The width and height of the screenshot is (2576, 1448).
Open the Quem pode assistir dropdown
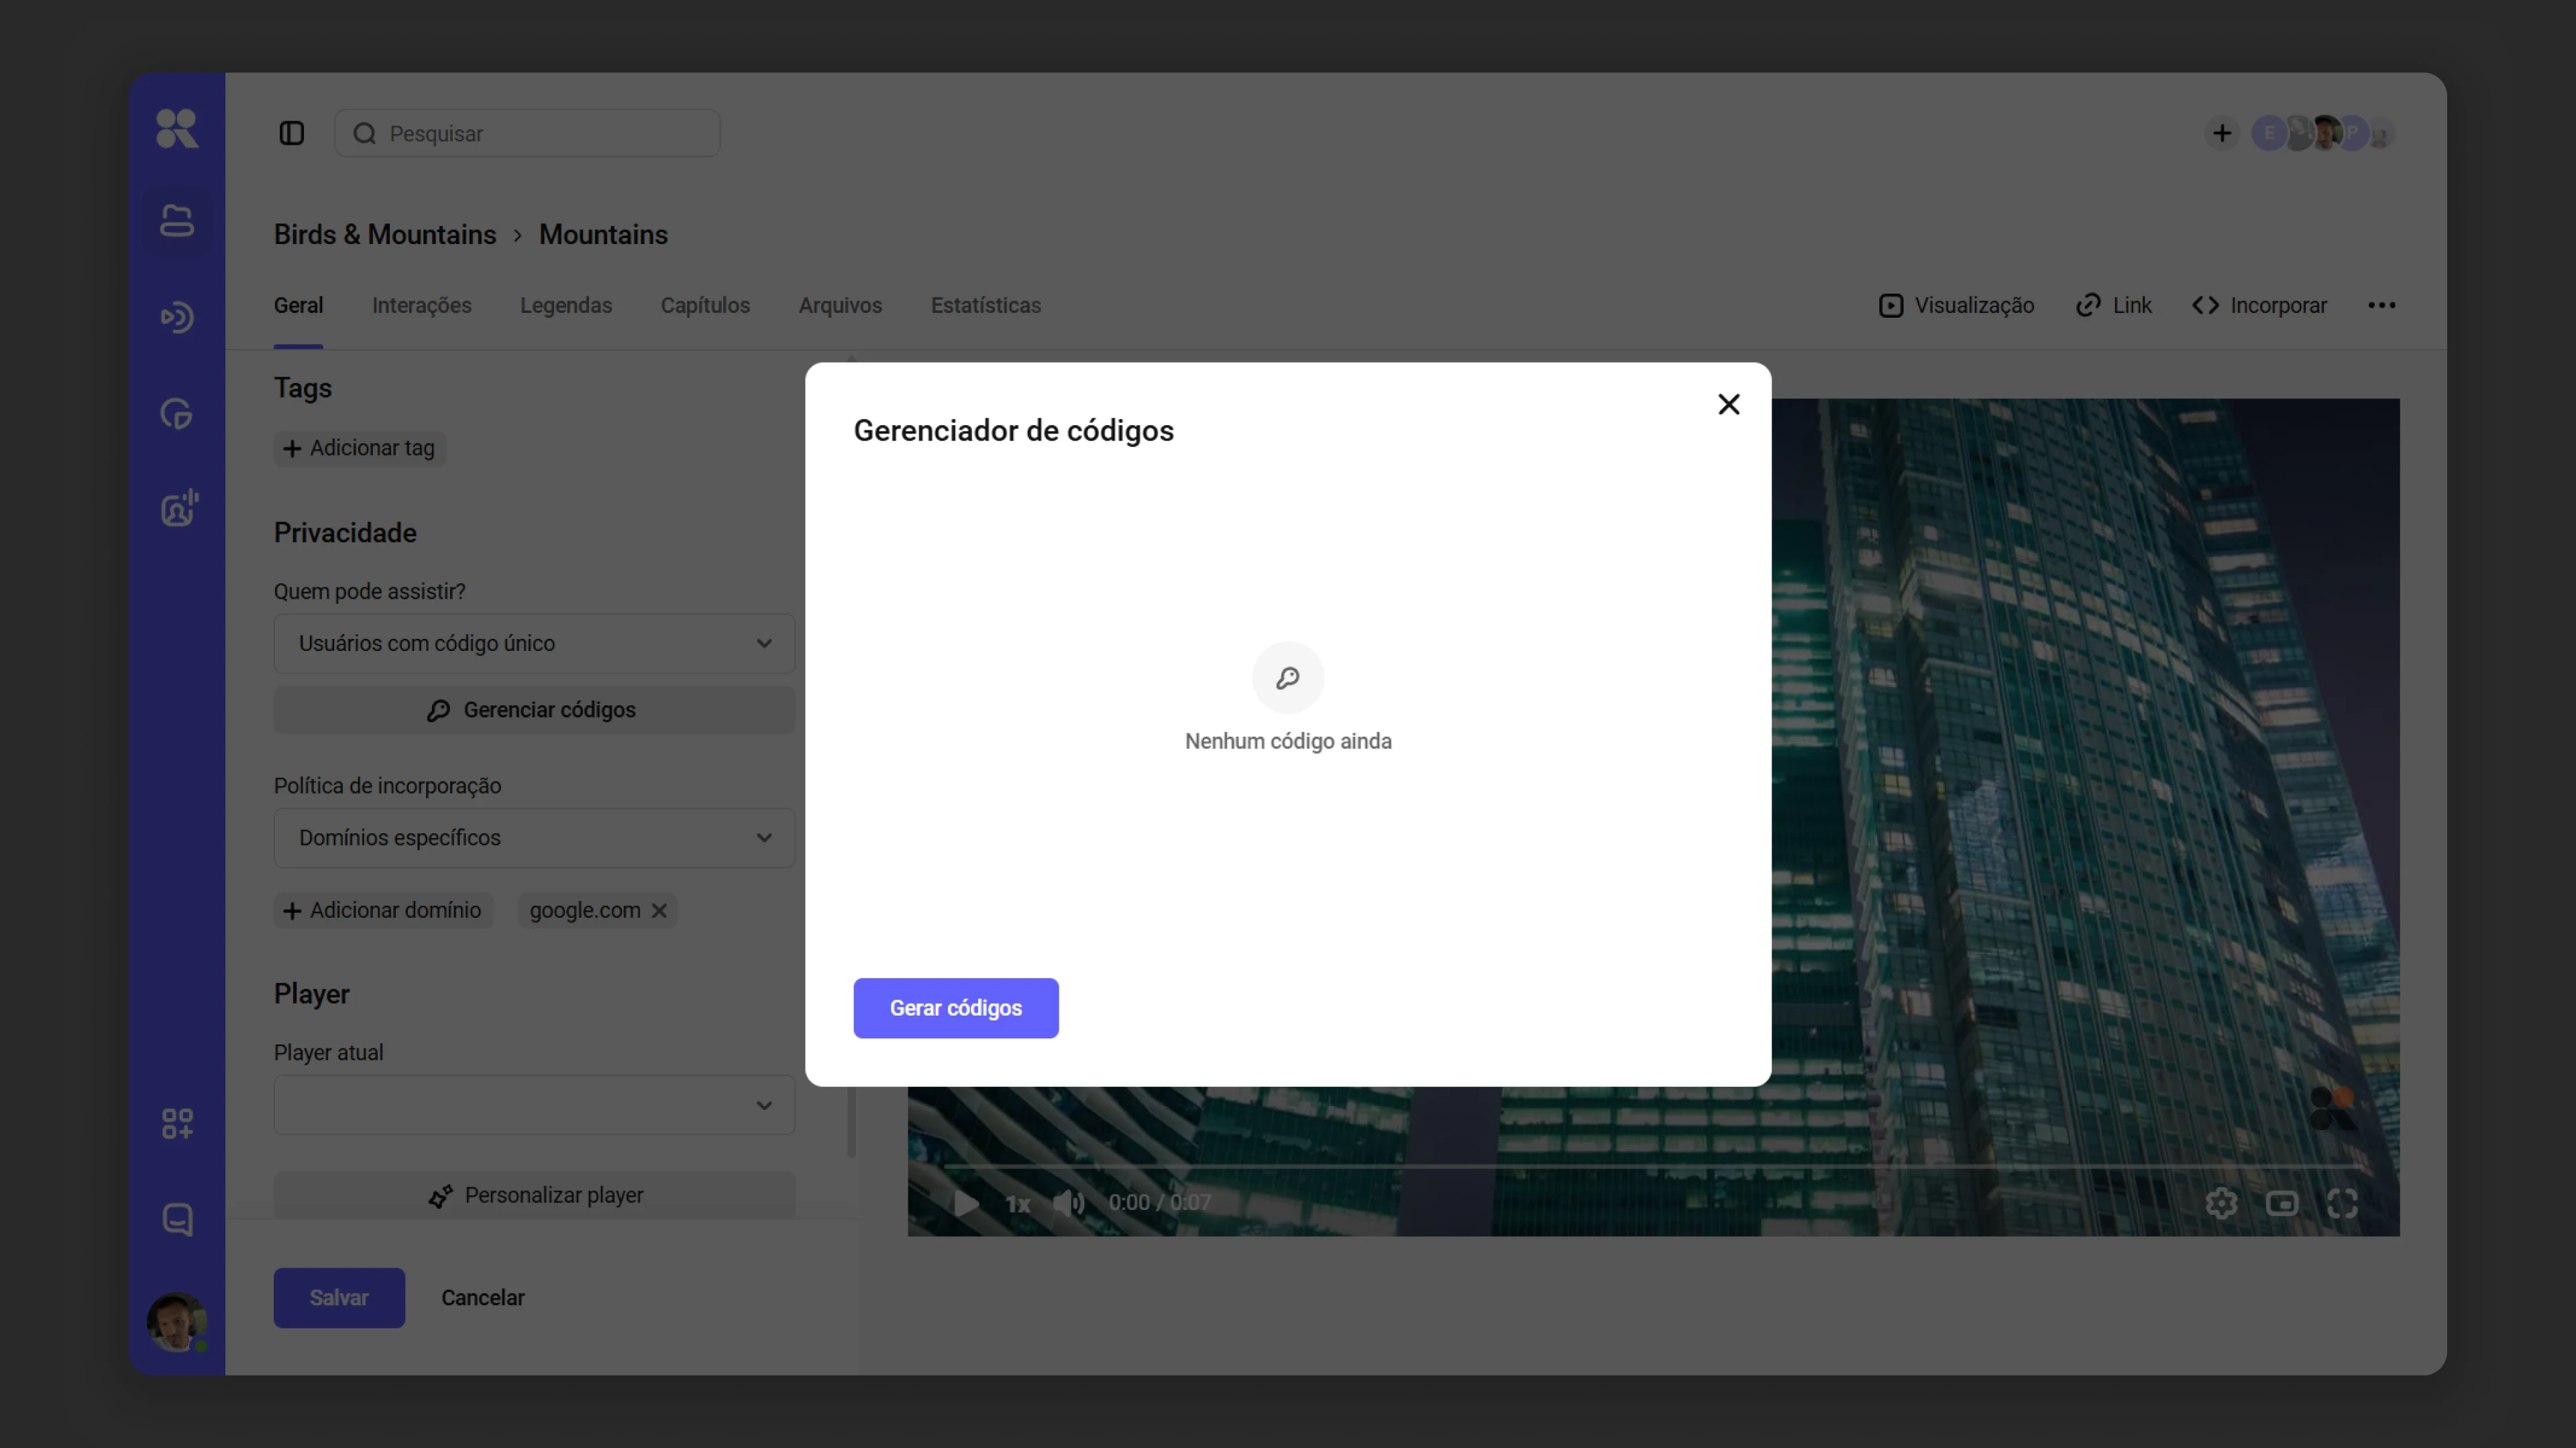pos(534,644)
